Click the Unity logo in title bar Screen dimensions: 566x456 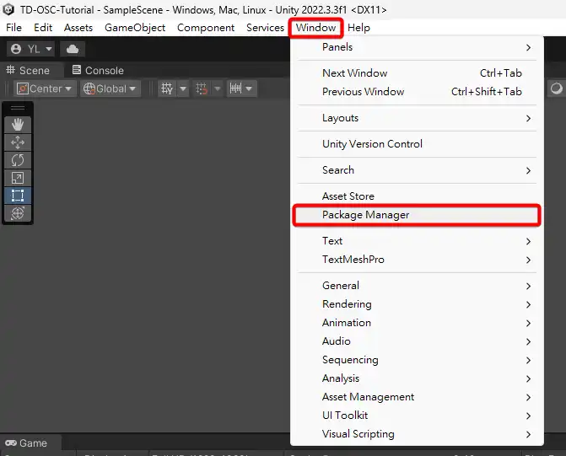(x=10, y=9)
